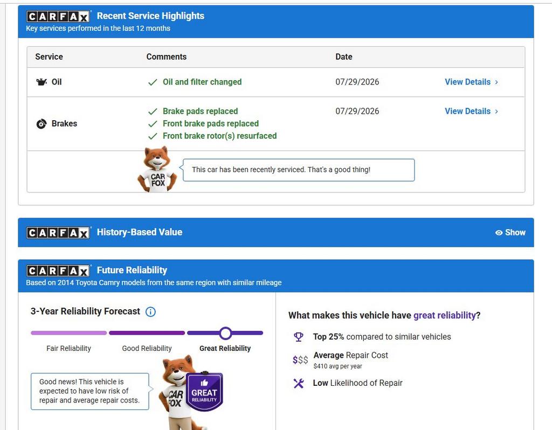Click the Good Reliability label
552x430 pixels.
coord(147,348)
